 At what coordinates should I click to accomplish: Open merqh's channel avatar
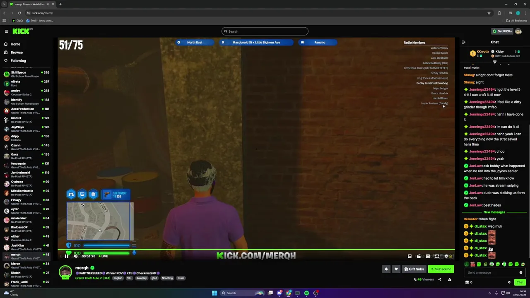click(65, 272)
